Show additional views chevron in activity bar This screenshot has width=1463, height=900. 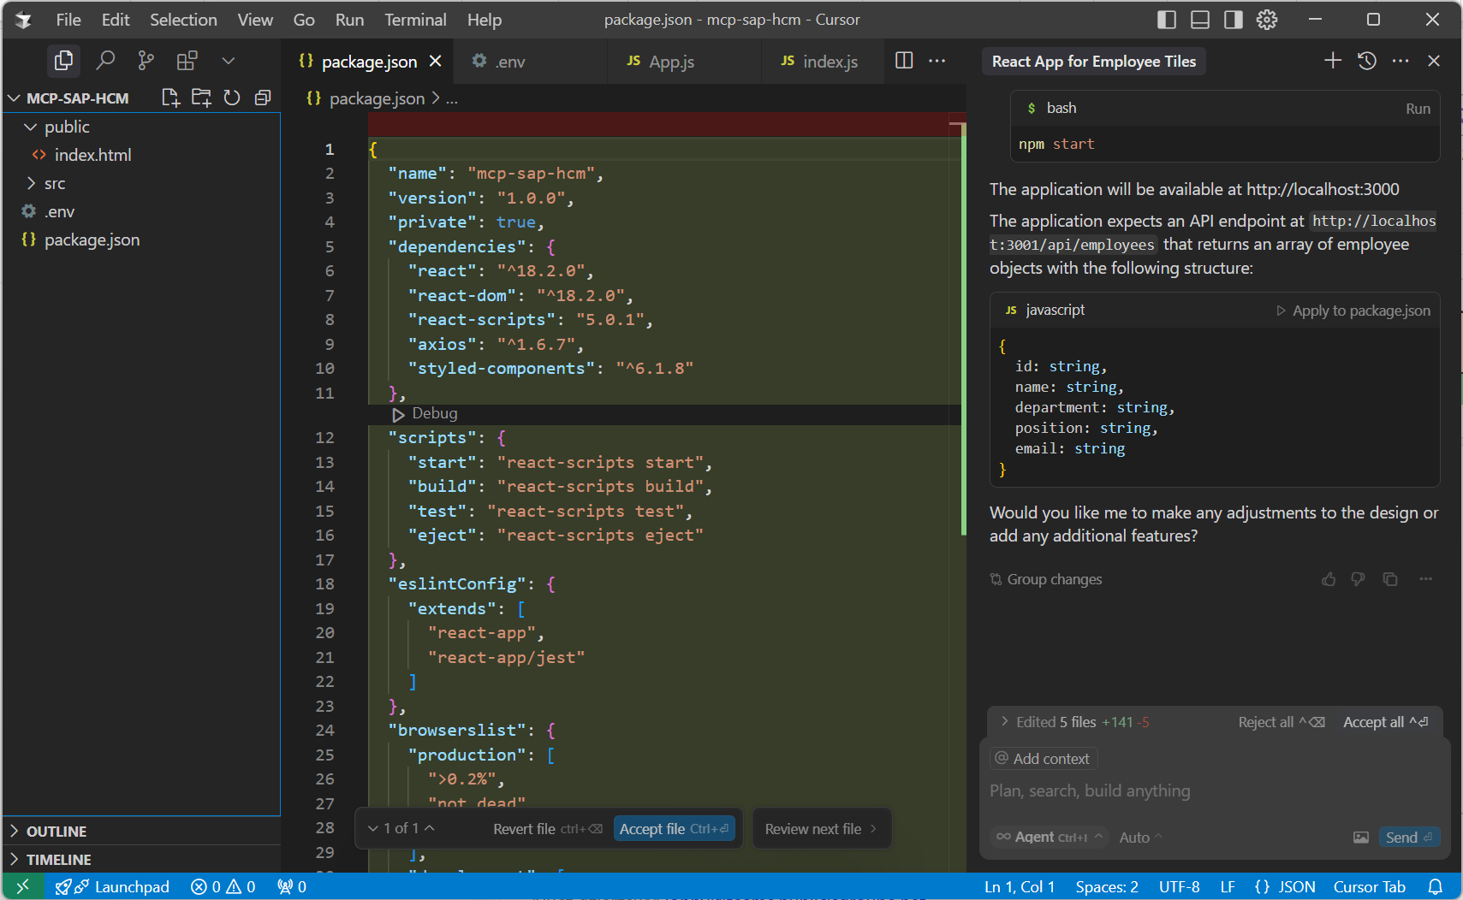[x=228, y=61]
